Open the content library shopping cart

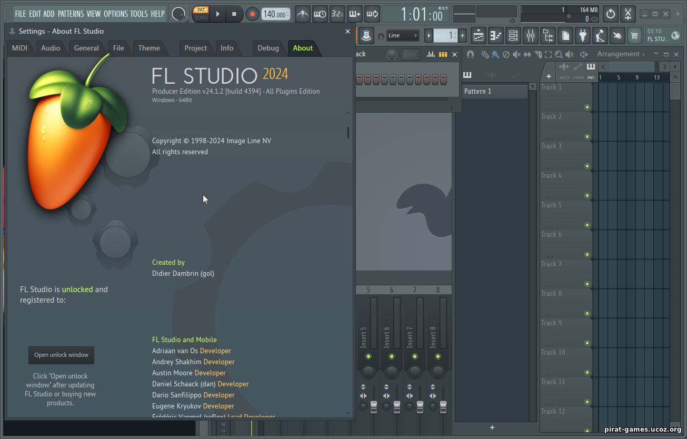(635, 36)
